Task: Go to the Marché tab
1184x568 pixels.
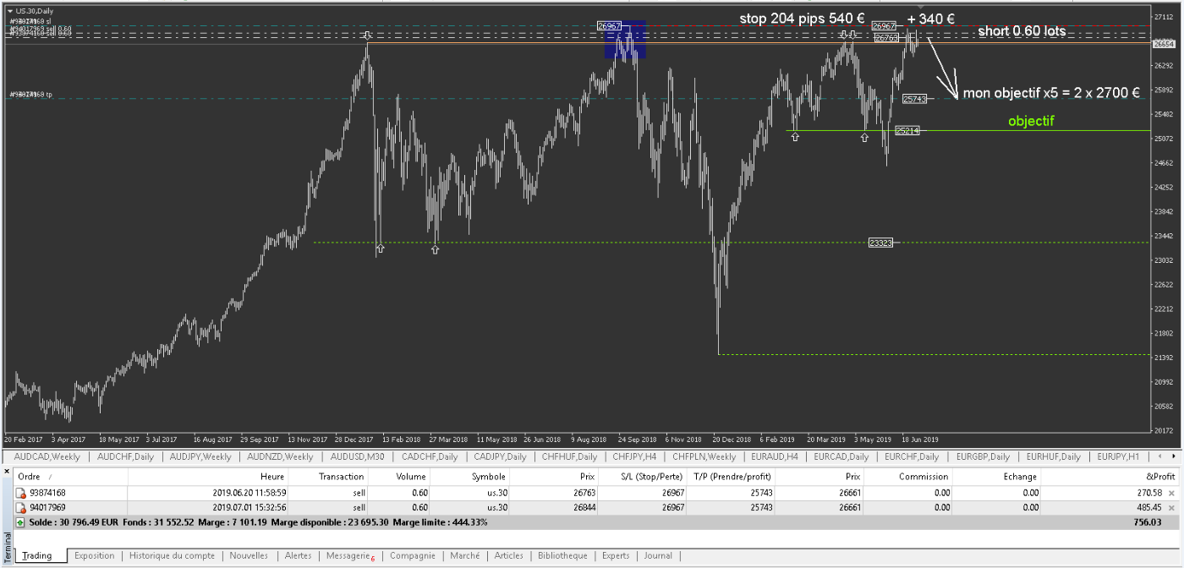Action: [x=465, y=555]
